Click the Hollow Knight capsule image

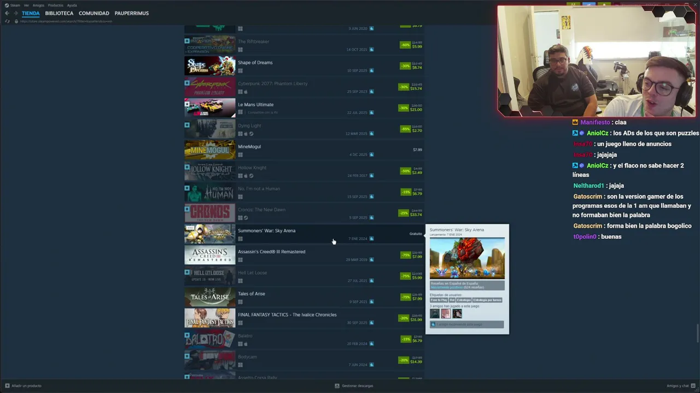[209, 171]
